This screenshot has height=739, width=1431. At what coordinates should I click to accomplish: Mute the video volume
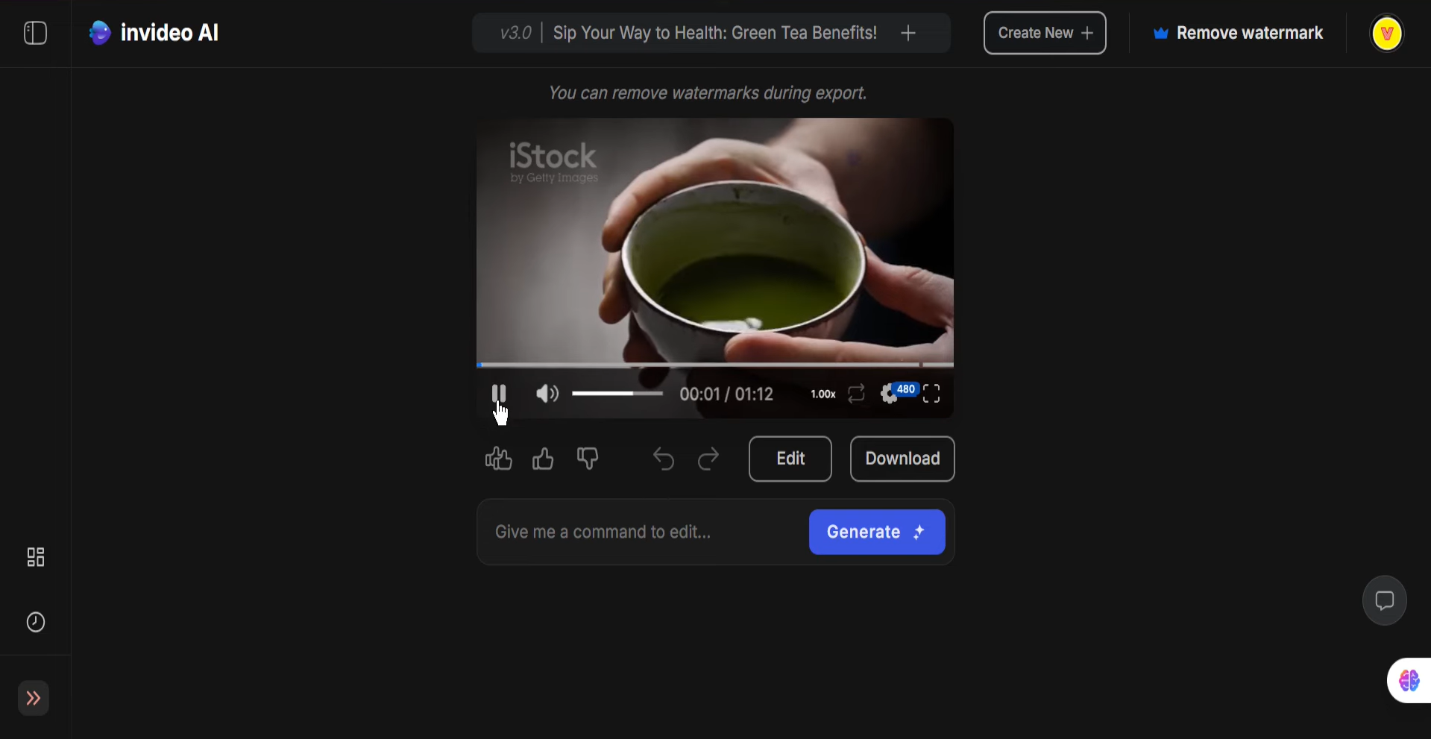(x=547, y=394)
